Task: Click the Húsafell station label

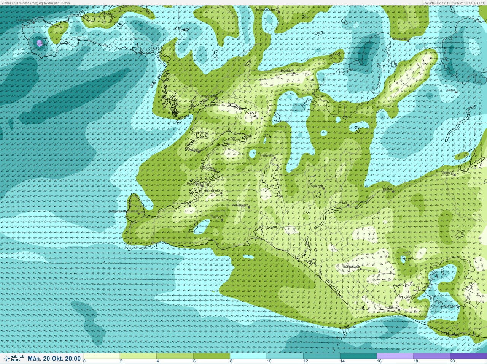Action: tap(287, 71)
